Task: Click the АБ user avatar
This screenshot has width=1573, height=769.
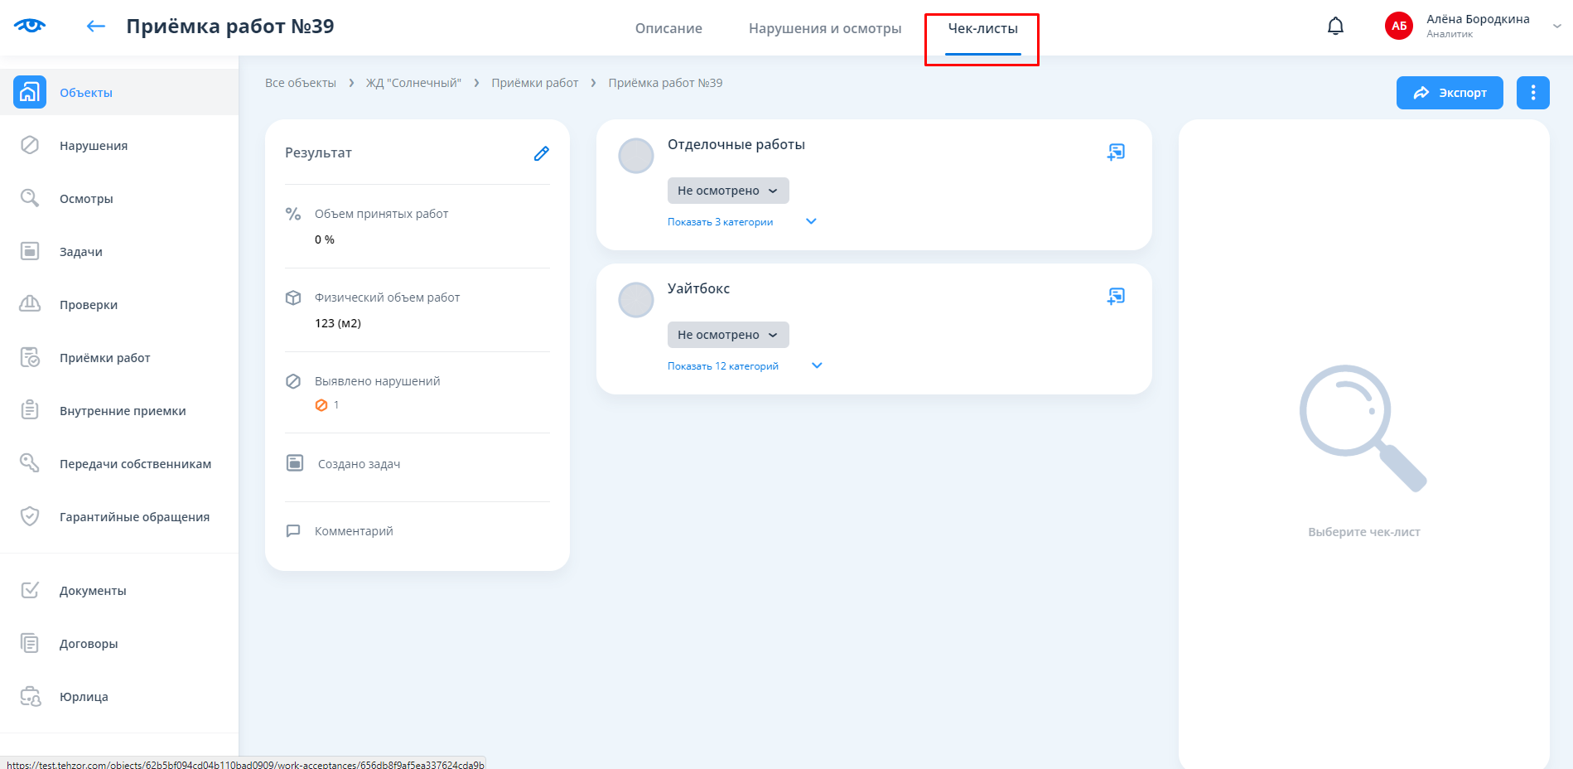Action: pyautogui.click(x=1398, y=26)
